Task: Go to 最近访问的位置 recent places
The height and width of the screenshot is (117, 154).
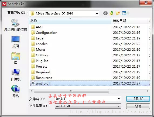Action: click(16, 25)
